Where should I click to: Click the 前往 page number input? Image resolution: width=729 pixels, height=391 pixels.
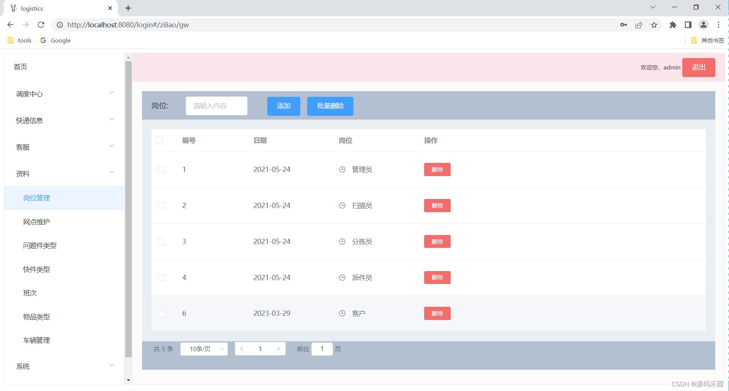pos(322,349)
